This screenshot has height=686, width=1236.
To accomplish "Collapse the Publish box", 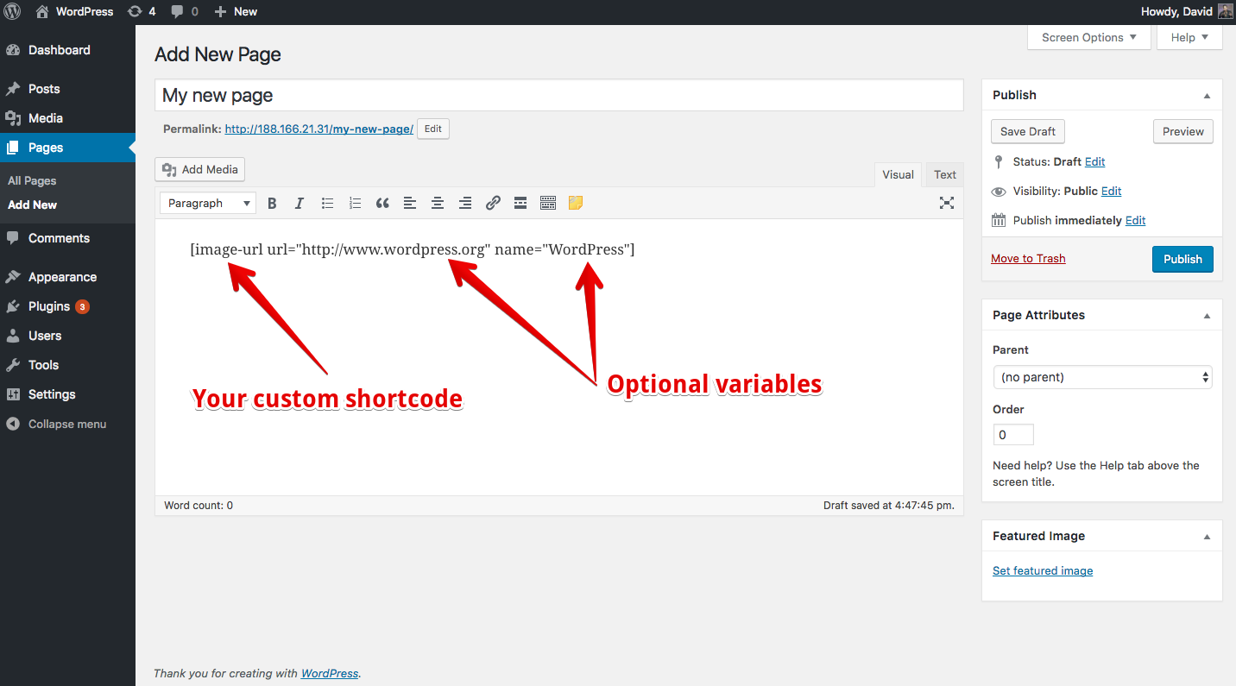I will click(x=1207, y=96).
